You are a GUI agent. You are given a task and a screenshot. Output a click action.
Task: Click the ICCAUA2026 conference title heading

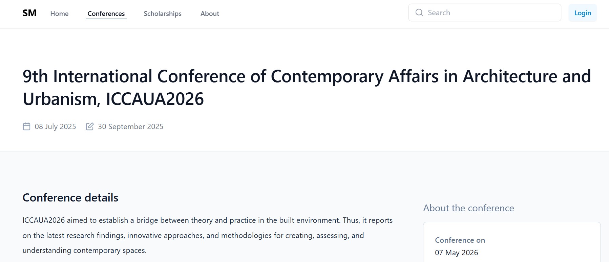[x=307, y=87]
